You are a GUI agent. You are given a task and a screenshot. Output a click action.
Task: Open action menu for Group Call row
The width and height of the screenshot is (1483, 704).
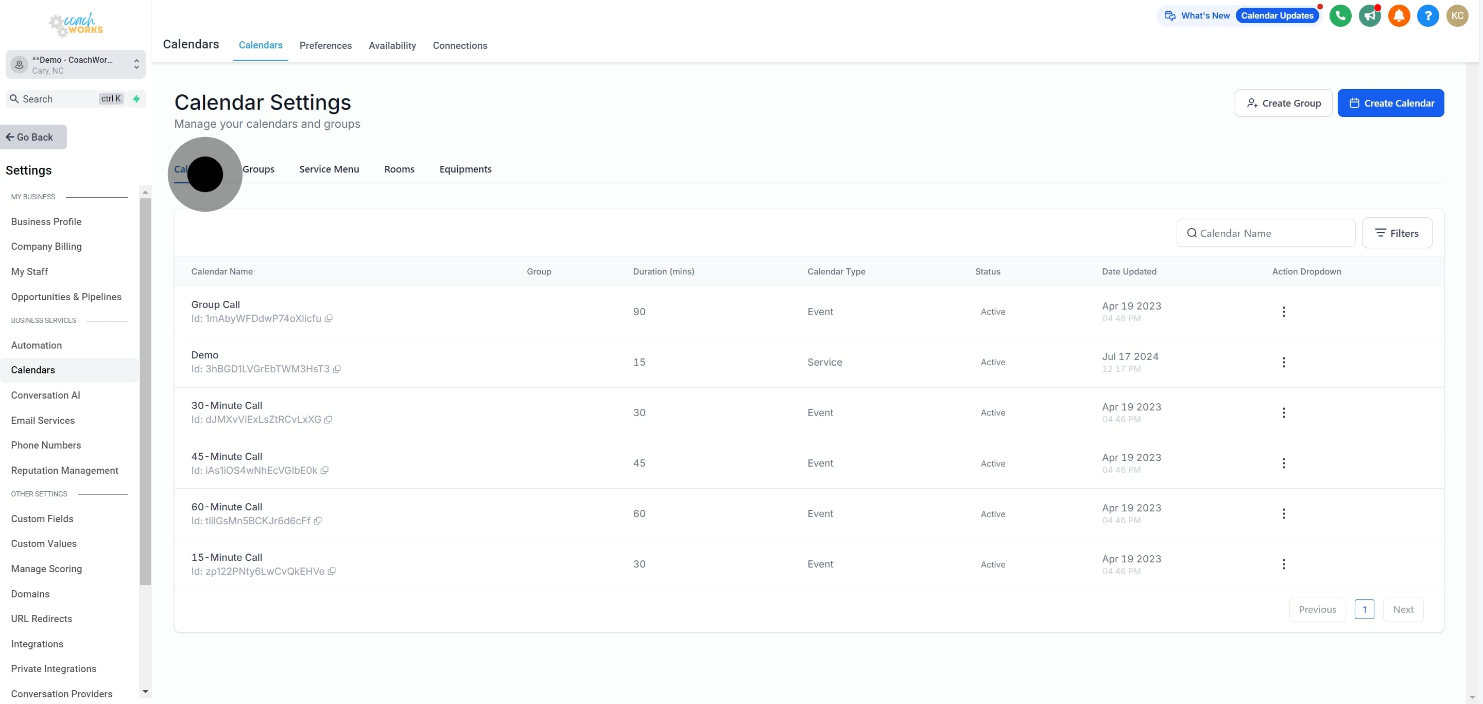(x=1283, y=312)
